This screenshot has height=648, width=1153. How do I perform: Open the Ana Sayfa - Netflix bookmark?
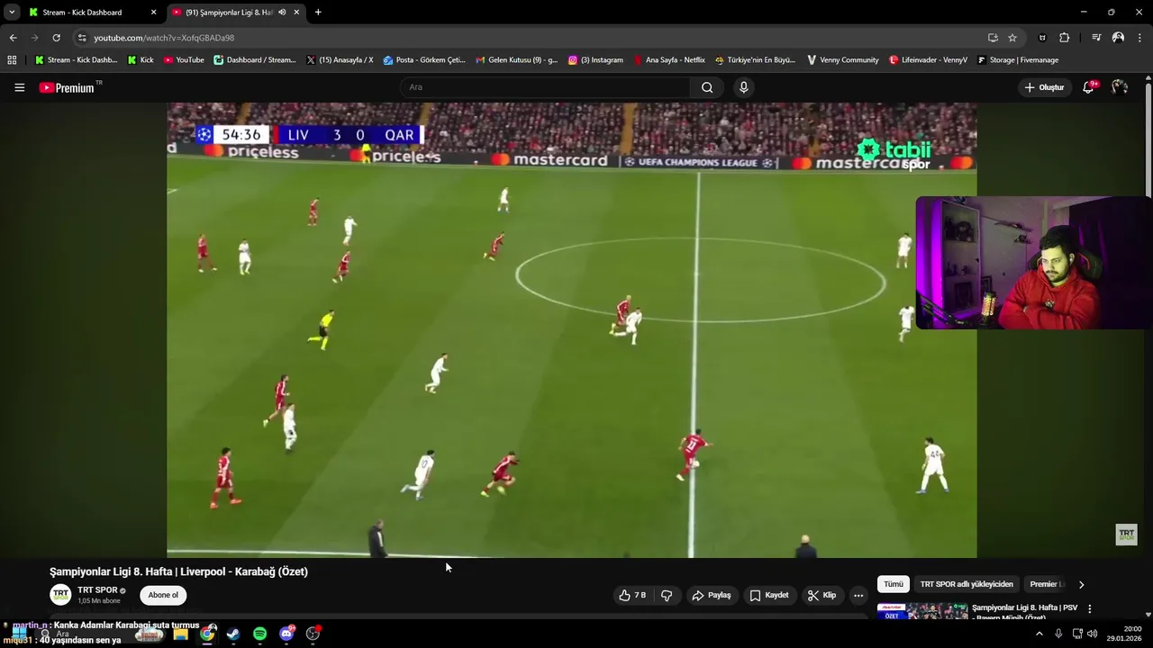669,60
